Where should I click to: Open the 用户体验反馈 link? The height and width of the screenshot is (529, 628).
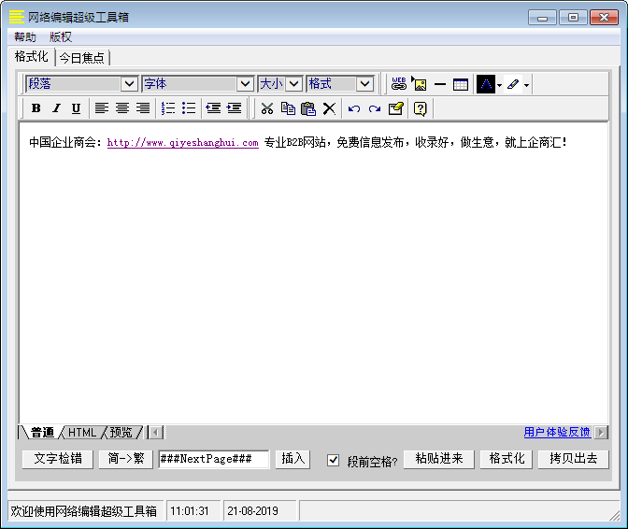[557, 432]
